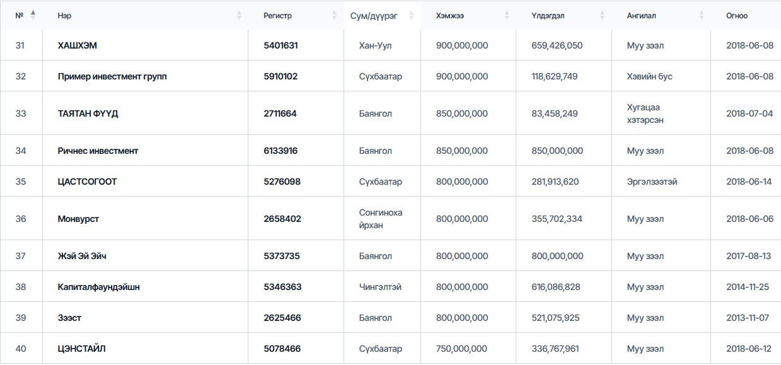Click register number 5276098
The height and width of the screenshot is (365, 781).
pyautogui.click(x=282, y=182)
